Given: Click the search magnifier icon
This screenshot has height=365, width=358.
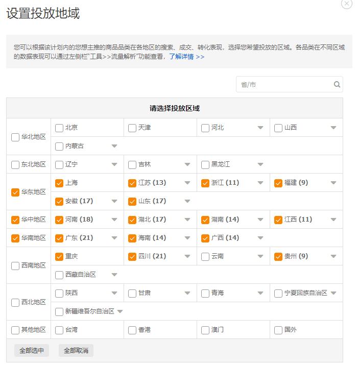Looking at the screenshot, I should point(337,84).
